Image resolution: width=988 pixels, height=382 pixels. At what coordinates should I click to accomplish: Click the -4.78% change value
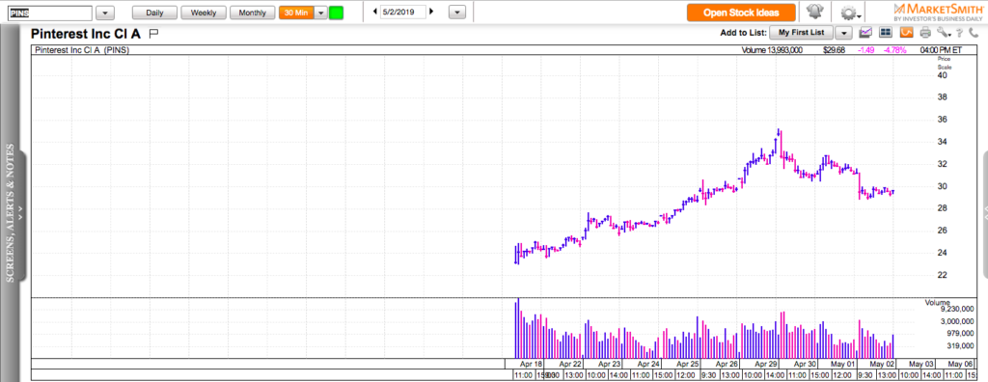pyautogui.click(x=894, y=50)
